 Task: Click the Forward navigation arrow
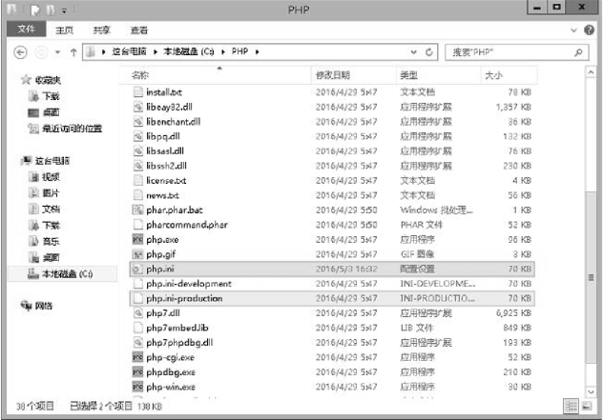coord(41,52)
